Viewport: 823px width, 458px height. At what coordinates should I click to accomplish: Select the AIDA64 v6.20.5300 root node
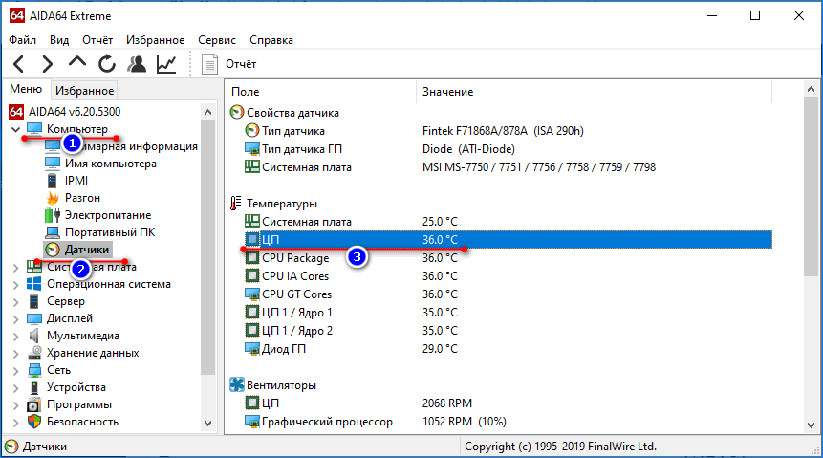(75, 111)
